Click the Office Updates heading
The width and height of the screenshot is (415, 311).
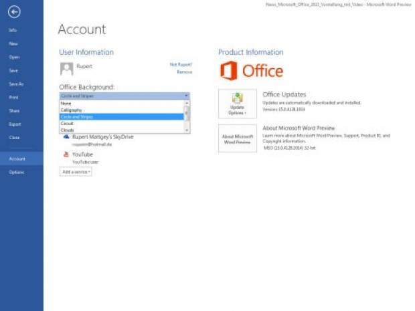click(x=284, y=95)
